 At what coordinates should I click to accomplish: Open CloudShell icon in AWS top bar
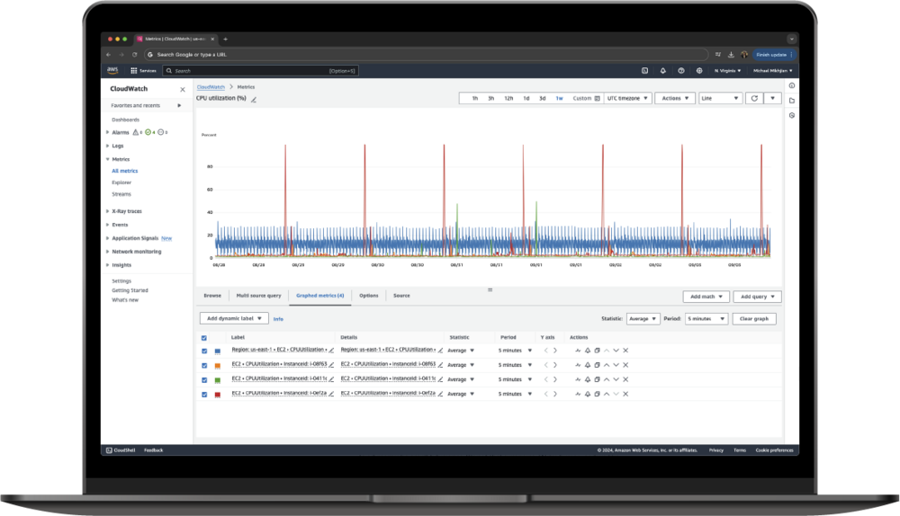pos(644,70)
